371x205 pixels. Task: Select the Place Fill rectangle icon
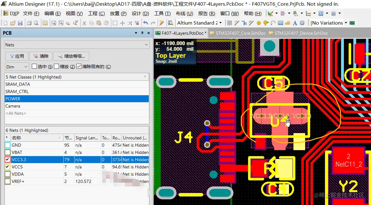pos(281,23)
